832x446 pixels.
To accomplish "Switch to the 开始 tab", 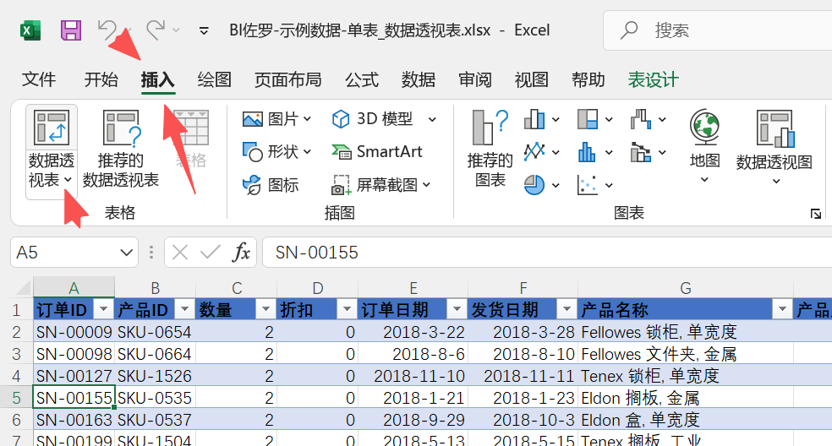I will (101, 79).
